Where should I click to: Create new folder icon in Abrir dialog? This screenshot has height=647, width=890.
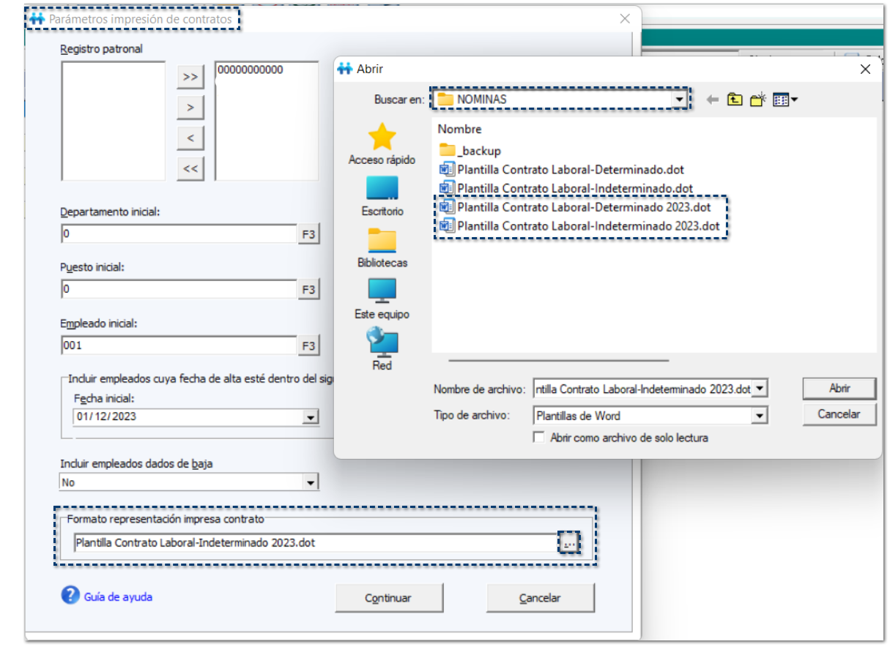(758, 99)
